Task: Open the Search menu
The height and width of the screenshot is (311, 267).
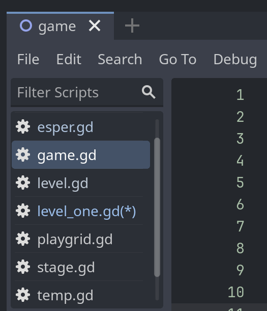Action: [120, 59]
